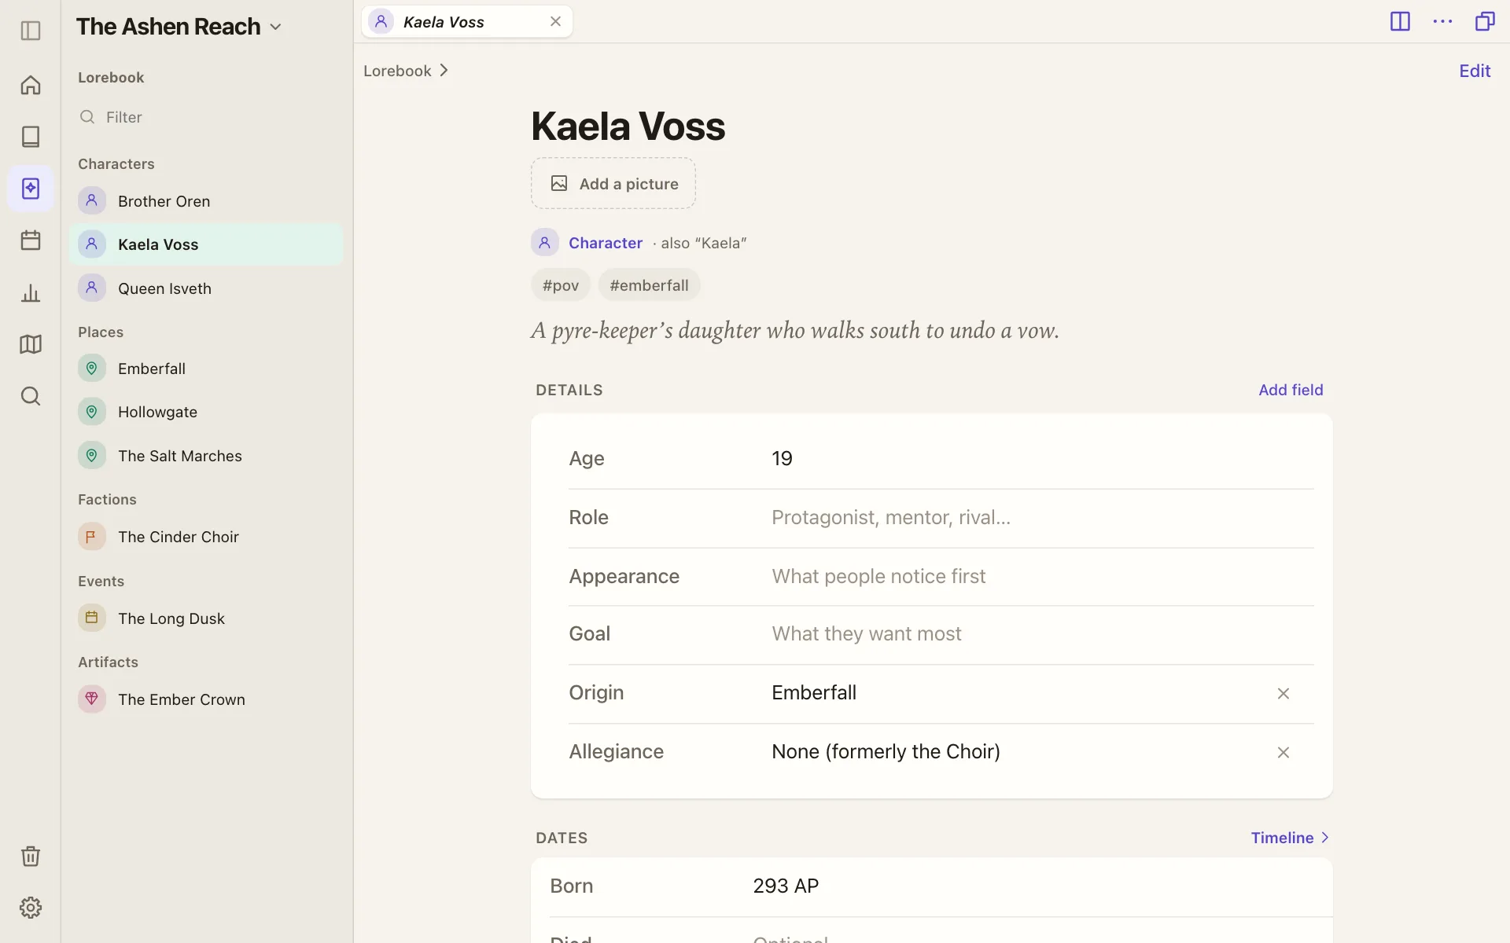Click the Lorebook breadcrumb link
Viewport: 1510px width, 943px height.
point(397,71)
